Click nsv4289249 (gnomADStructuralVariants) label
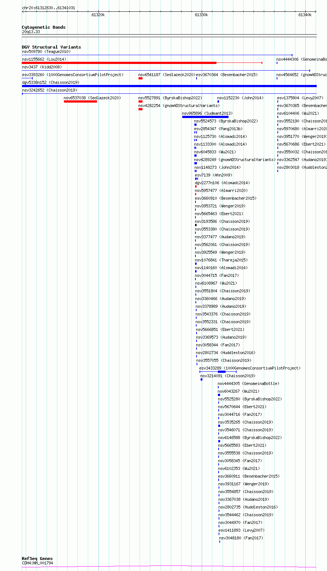 235,160
